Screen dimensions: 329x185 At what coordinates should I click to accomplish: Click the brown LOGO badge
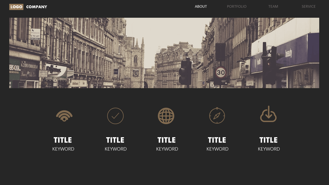16,7
